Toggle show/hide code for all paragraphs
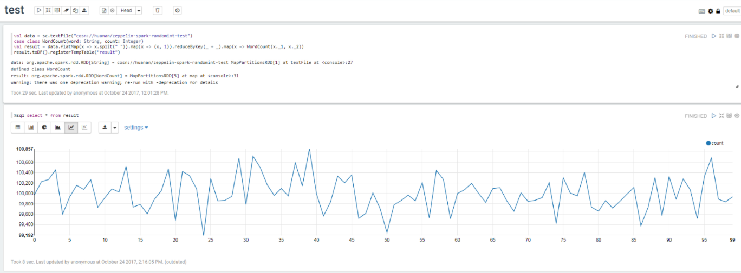 coord(48,10)
